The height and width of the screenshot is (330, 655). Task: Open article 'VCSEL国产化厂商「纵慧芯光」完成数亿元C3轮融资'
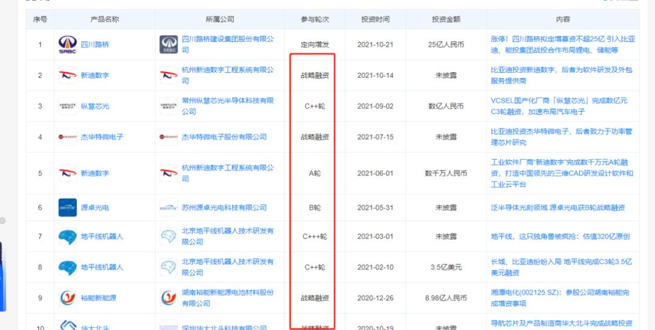559,106
